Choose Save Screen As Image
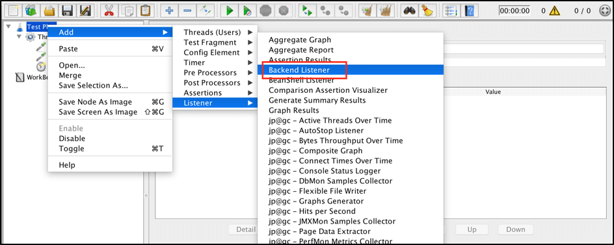 [x=110, y=112]
